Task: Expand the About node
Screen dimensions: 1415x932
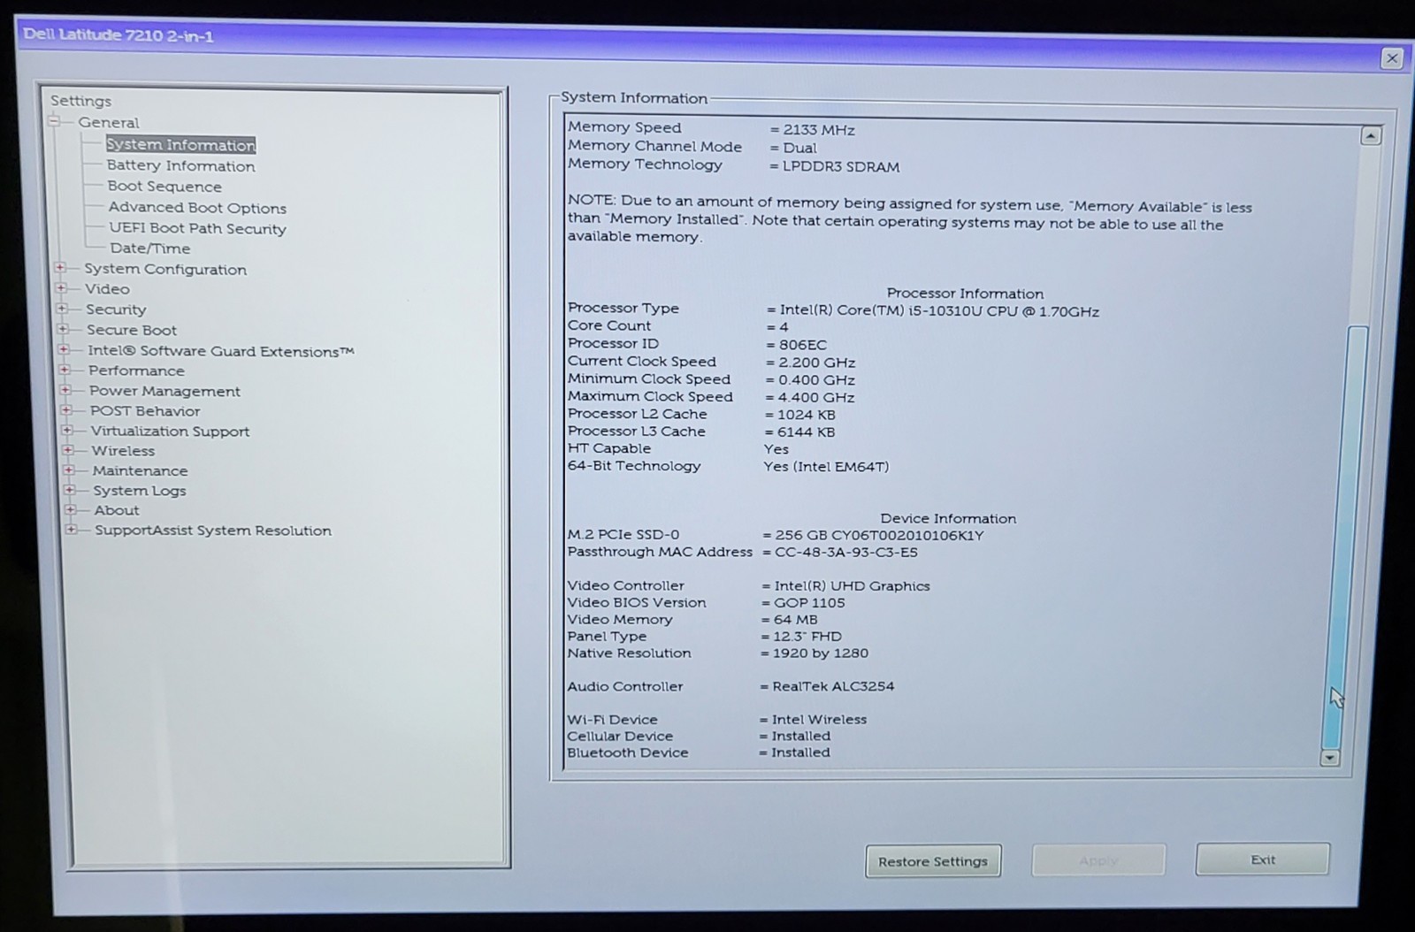Action: pos(71,509)
